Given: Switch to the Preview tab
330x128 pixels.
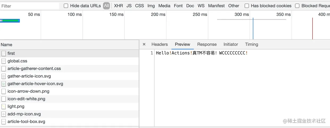Looking at the screenshot, I should [x=183, y=44].
